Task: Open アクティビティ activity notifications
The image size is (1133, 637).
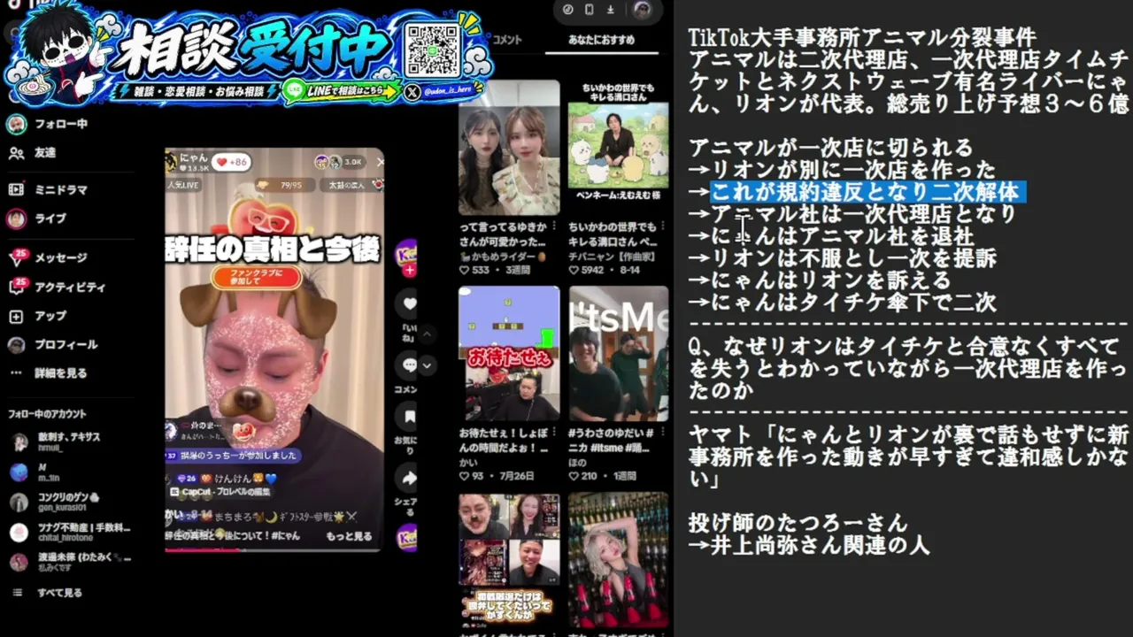Action: (x=57, y=287)
